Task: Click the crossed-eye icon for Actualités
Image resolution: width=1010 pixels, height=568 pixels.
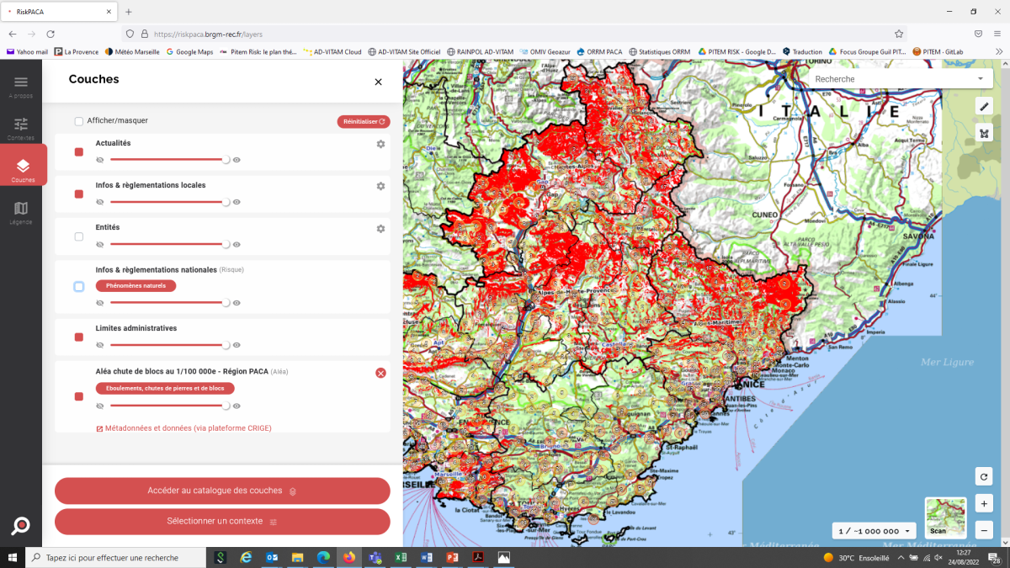Action: point(100,160)
